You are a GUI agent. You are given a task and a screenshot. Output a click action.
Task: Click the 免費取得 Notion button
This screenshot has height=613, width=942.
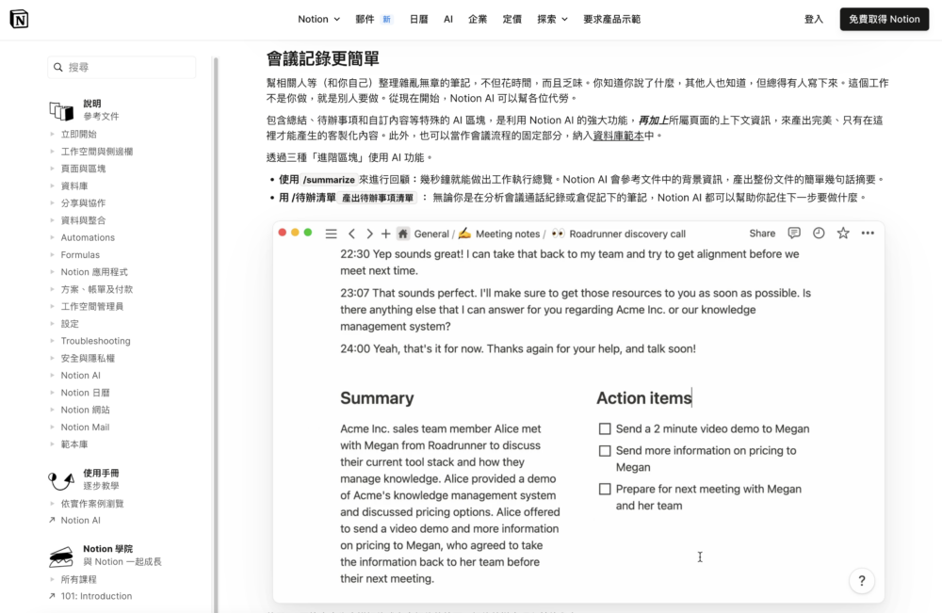(884, 18)
